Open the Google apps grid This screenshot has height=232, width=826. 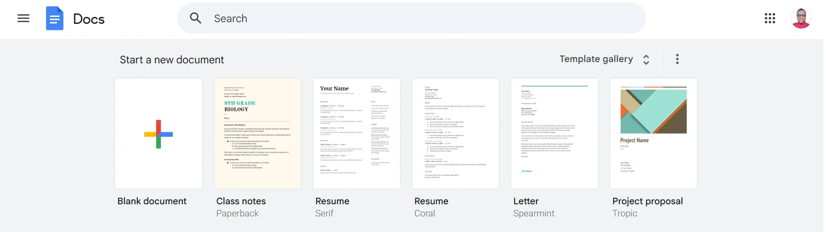point(770,18)
